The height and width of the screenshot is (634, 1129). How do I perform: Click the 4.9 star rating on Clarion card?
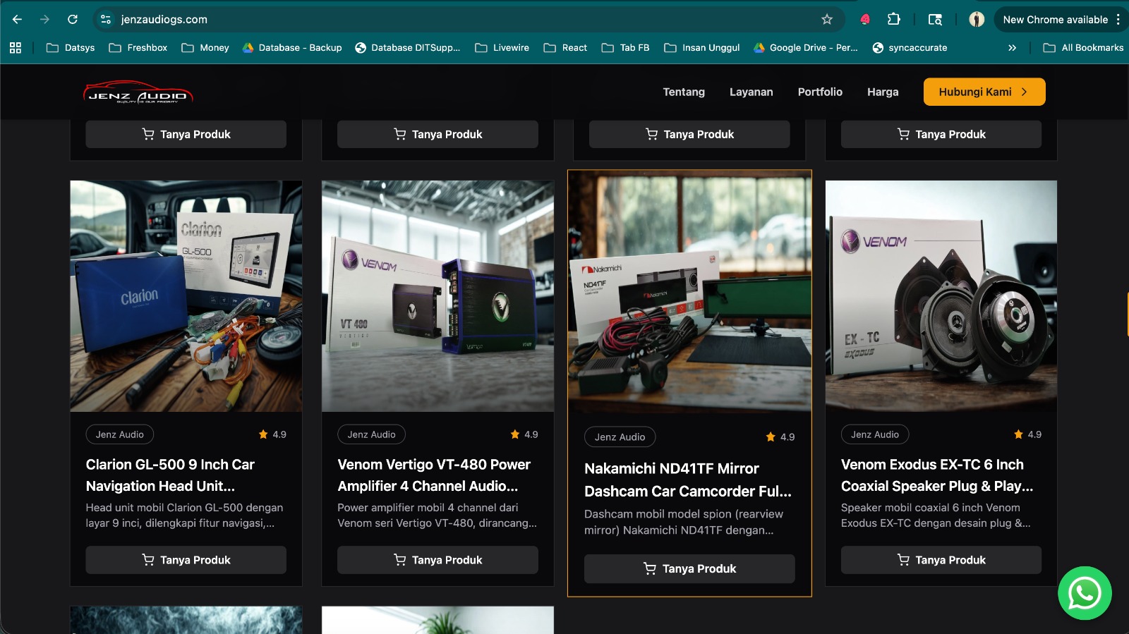(272, 434)
